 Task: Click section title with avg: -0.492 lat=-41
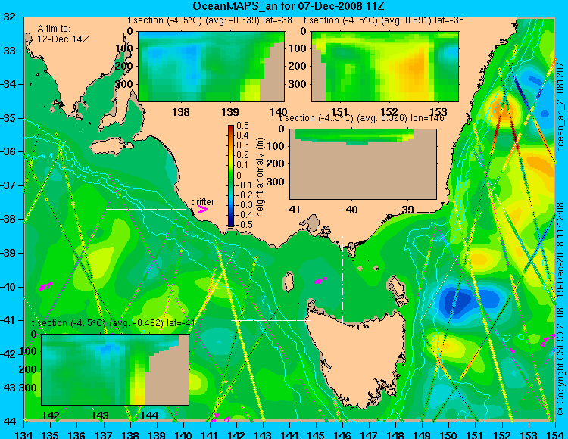tap(114, 323)
